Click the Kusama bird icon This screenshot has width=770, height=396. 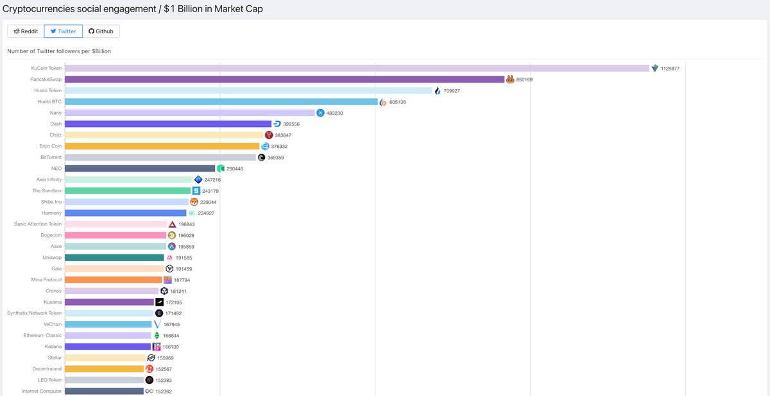coord(159,302)
